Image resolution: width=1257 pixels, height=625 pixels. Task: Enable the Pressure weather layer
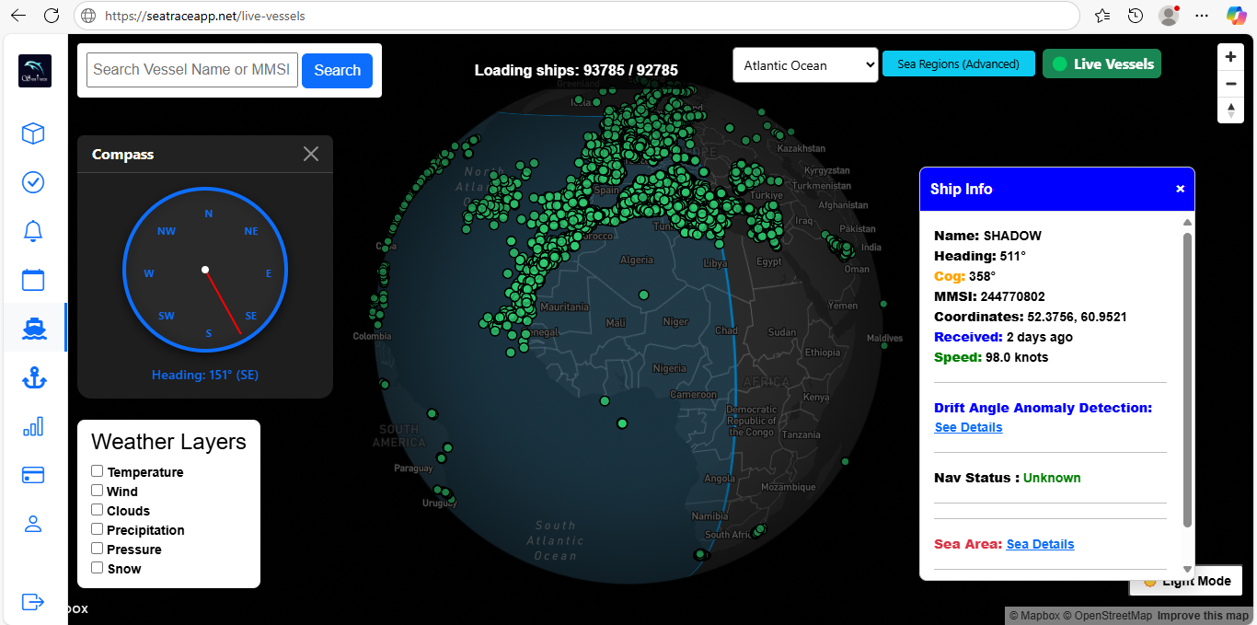point(97,549)
